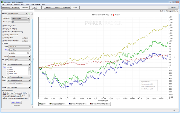Open the Graph For dropdown

21,18
